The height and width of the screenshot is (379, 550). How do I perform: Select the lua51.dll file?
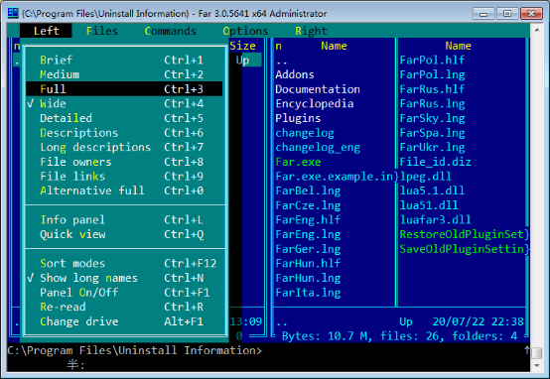(429, 205)
